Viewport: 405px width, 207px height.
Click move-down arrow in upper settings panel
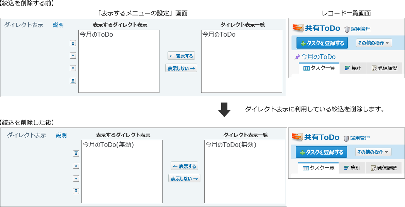(73, 68)
